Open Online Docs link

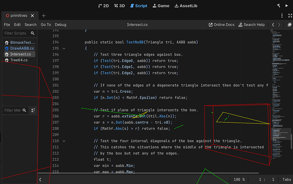click(x=221, y=25)
